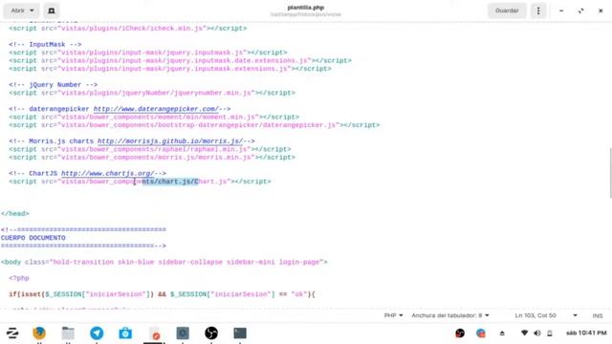Image resolution: width=612 pixels, height=344 pixels.
Task: Click the raphael.min.js script line
Action: point(149,149)
